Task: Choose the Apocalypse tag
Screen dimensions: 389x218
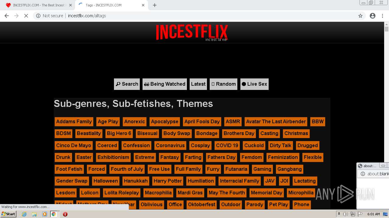Action: [165, 122]
